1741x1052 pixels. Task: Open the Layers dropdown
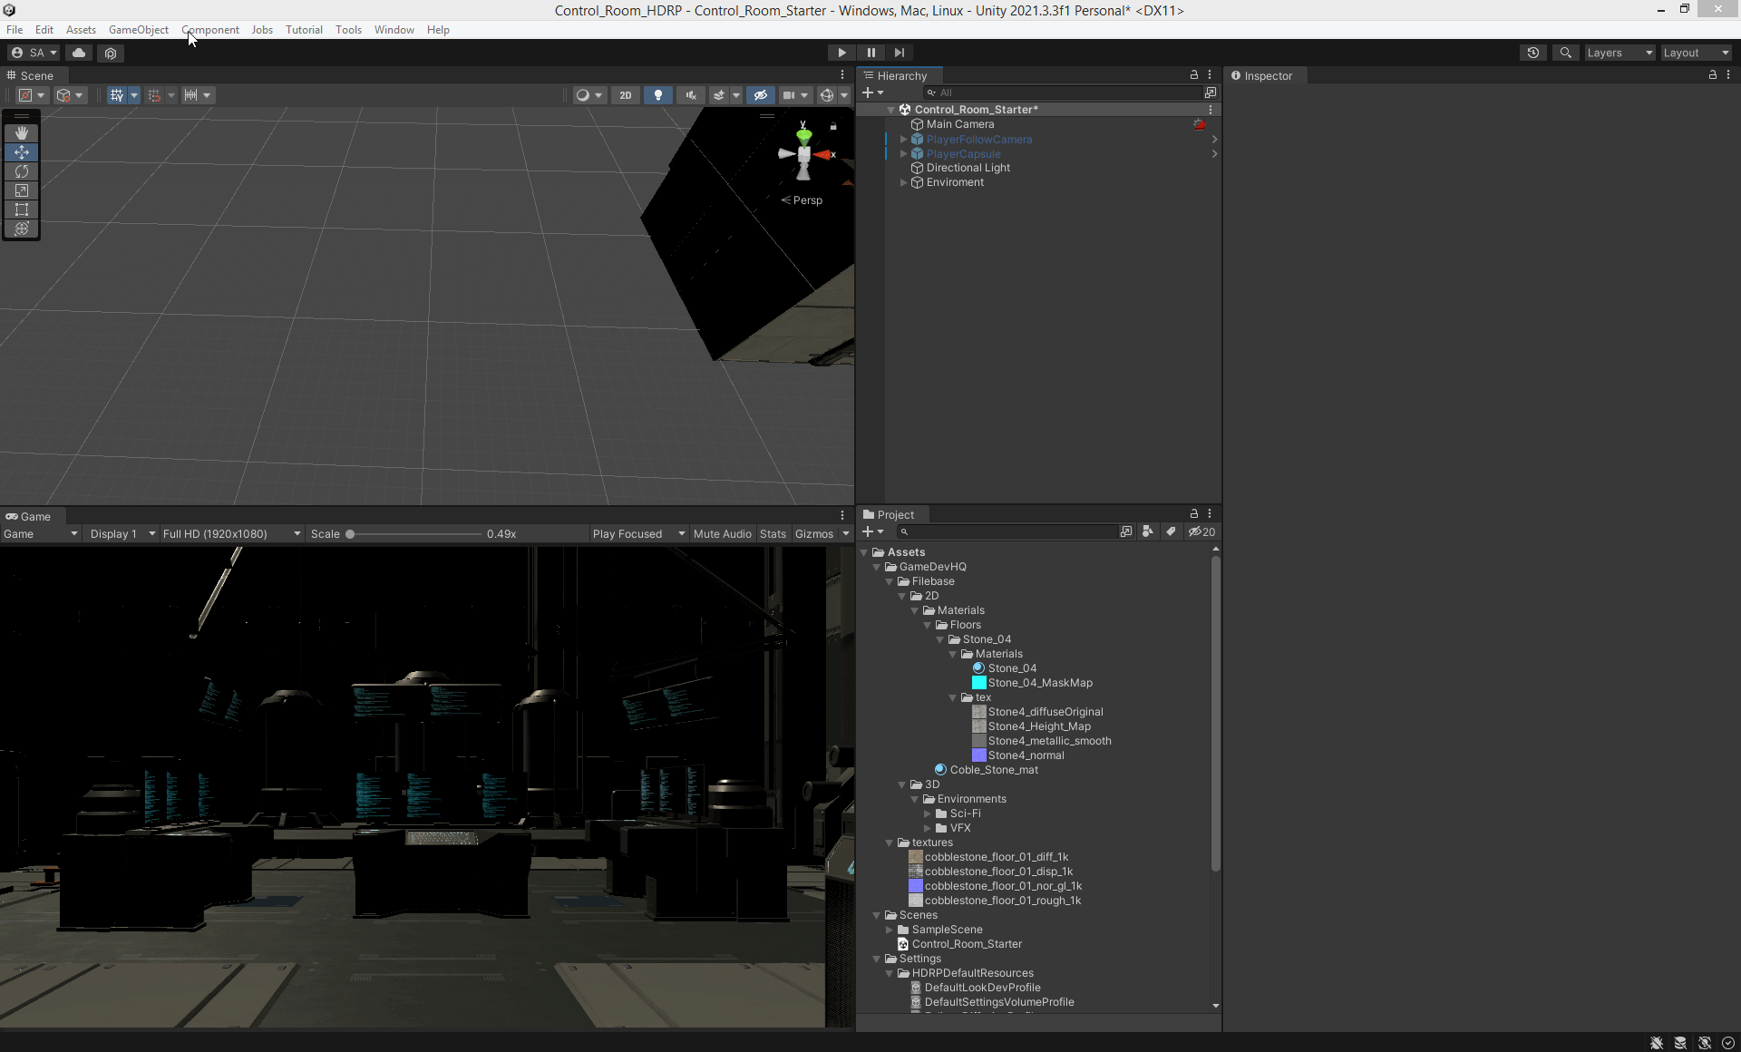pyautogui.click(x=1619, y=53)
